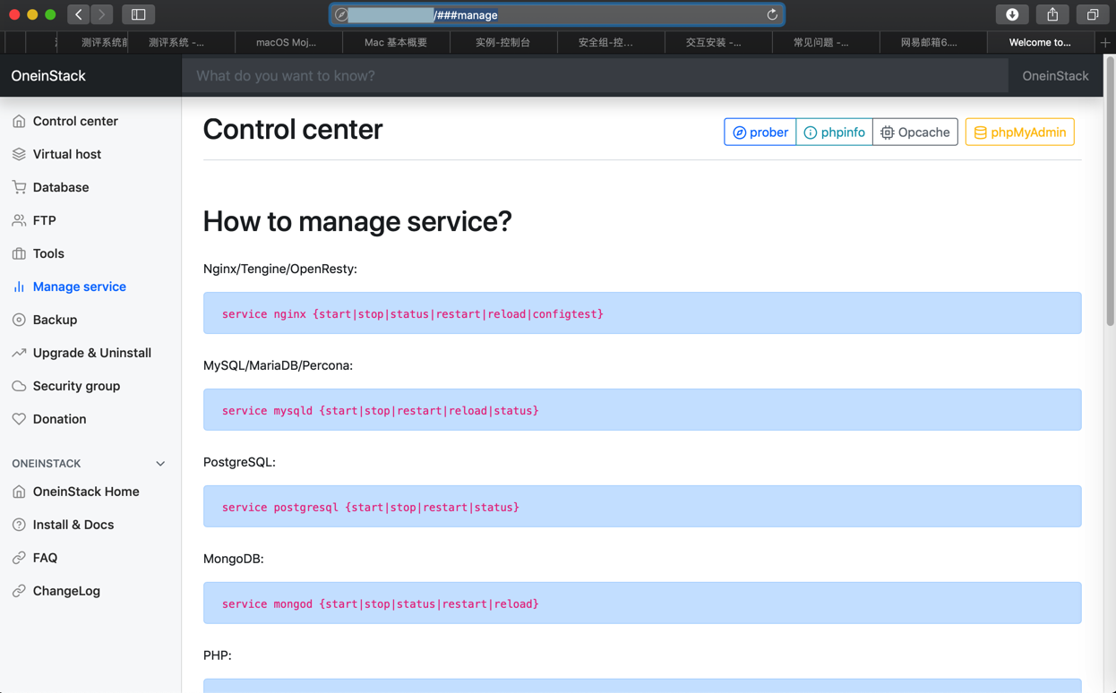Toggle the Safari sidebar button
This screenshot has width=1116, height=693.
click(x=138, y=14)
